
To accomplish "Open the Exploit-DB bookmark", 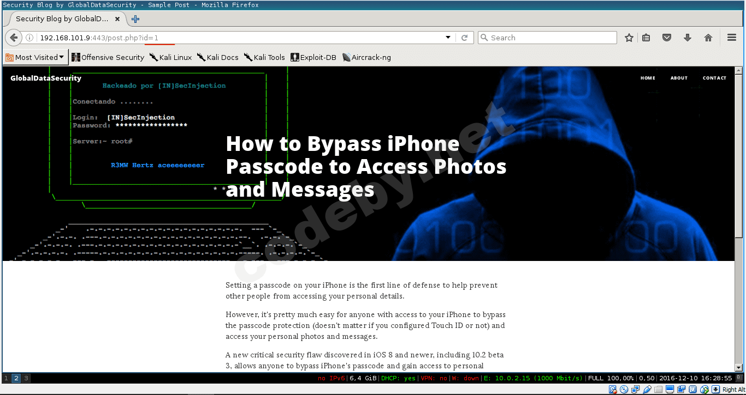I will pos(313,57).
